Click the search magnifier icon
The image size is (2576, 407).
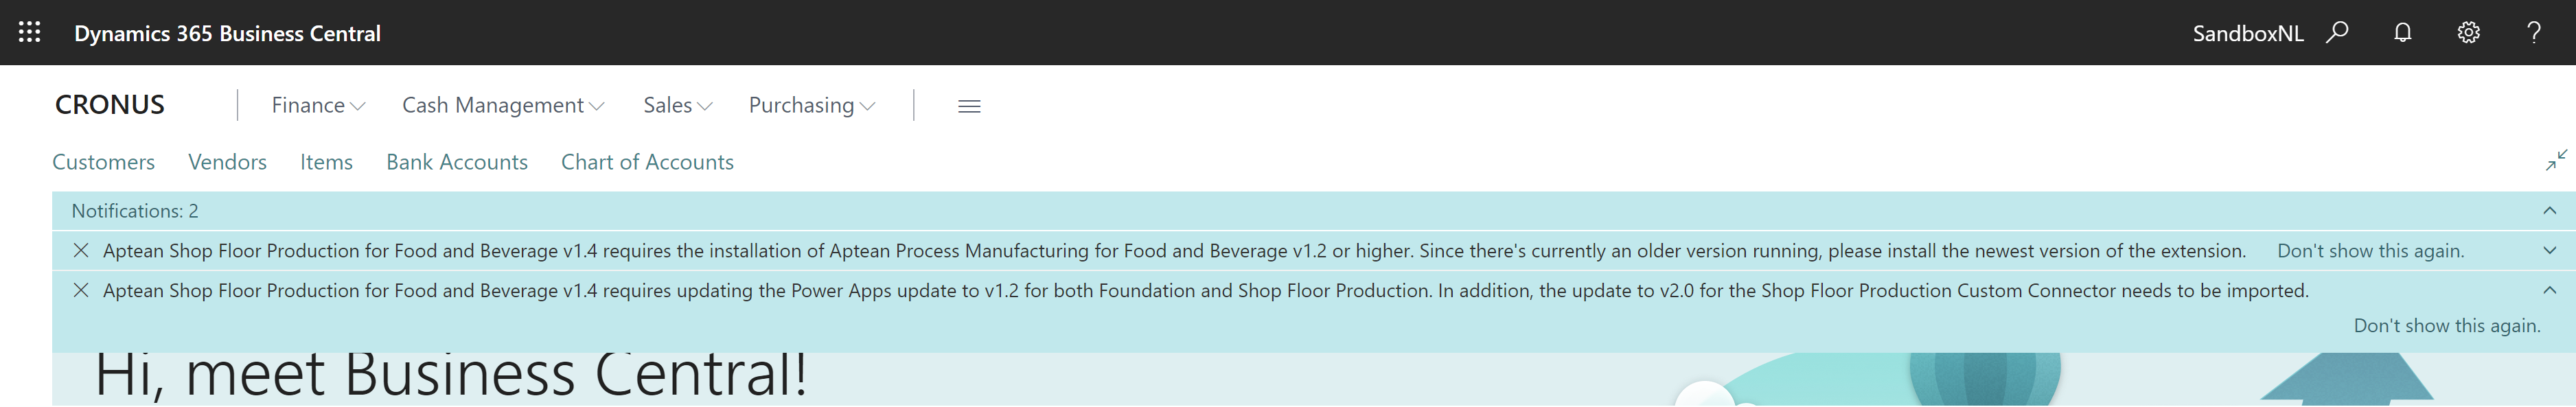tap(2337, 33)
